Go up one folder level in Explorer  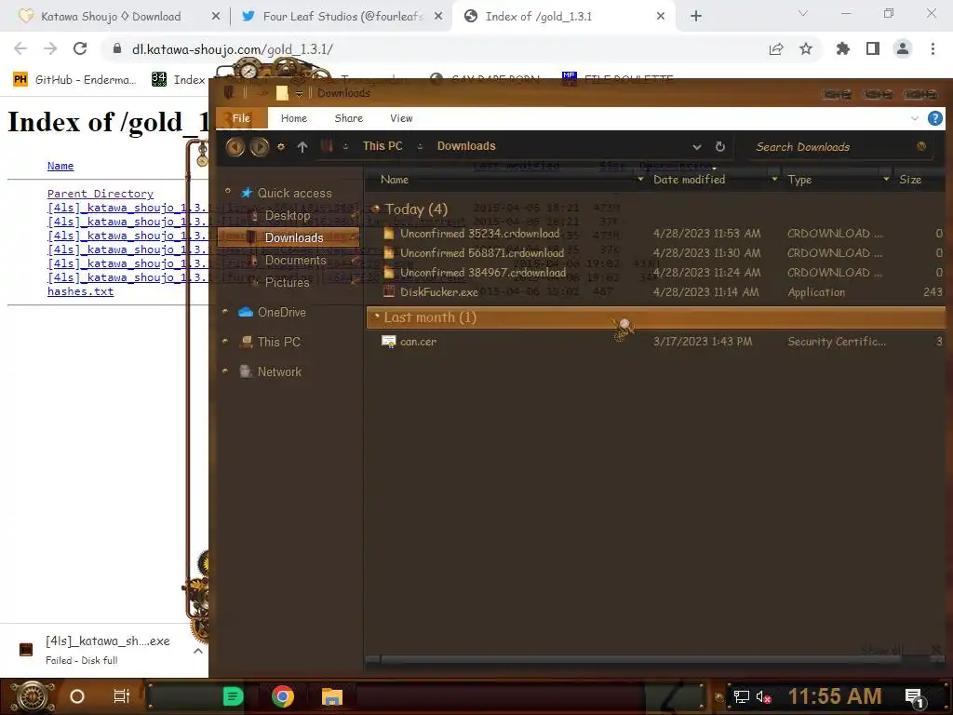[302, 146]
